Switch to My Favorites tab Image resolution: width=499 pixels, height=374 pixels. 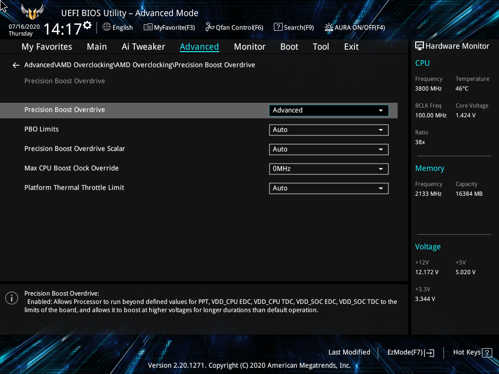pos(47,47)
